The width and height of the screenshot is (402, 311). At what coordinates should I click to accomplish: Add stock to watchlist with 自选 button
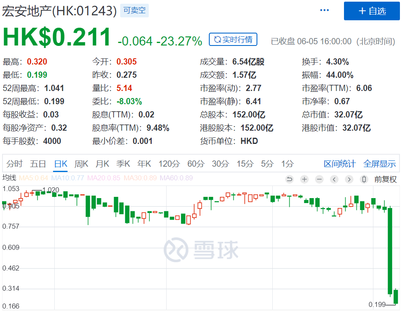point(372,11)
